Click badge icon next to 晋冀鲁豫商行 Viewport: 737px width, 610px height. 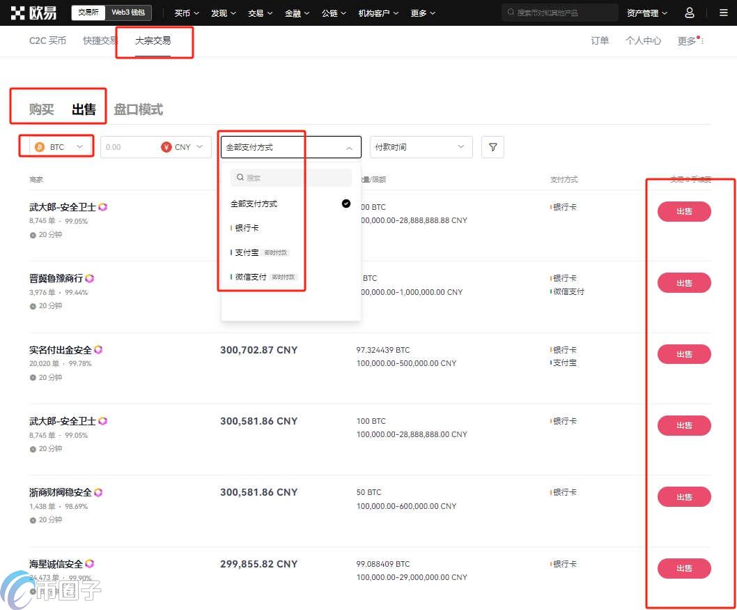point(90,278)
